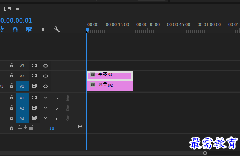The width and height of the screenshot is (240, 156).
Task: Open the 风景 sequence panel menu
Action: point(18,10)
